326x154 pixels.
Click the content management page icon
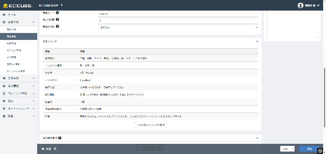point(4,93)
